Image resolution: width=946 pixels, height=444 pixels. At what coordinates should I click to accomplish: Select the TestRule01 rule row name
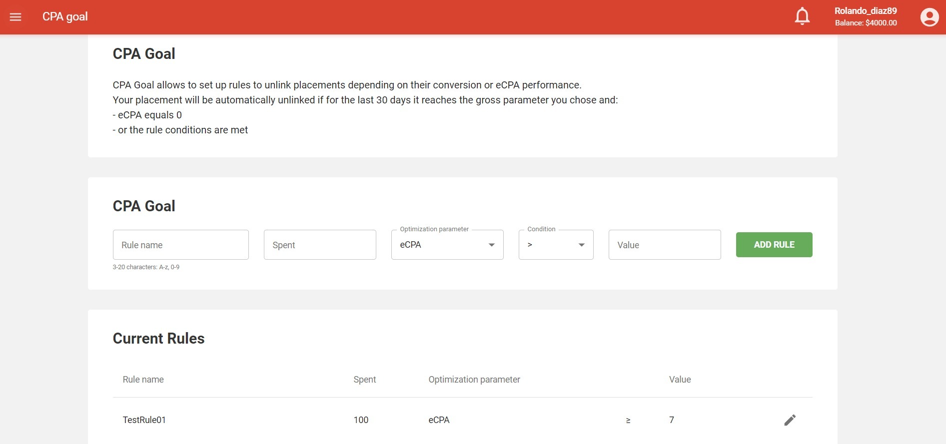[x=144, y=420]
